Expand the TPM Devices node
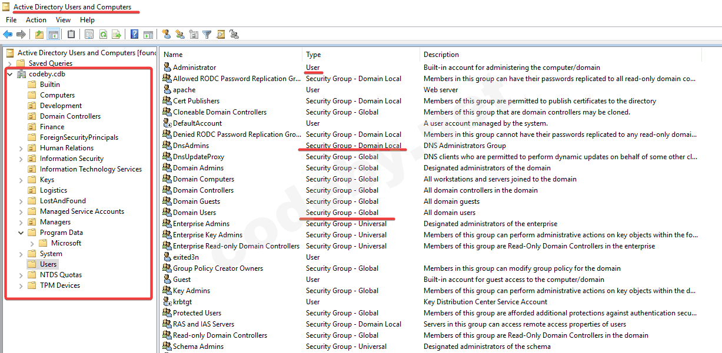 [21, 285]
